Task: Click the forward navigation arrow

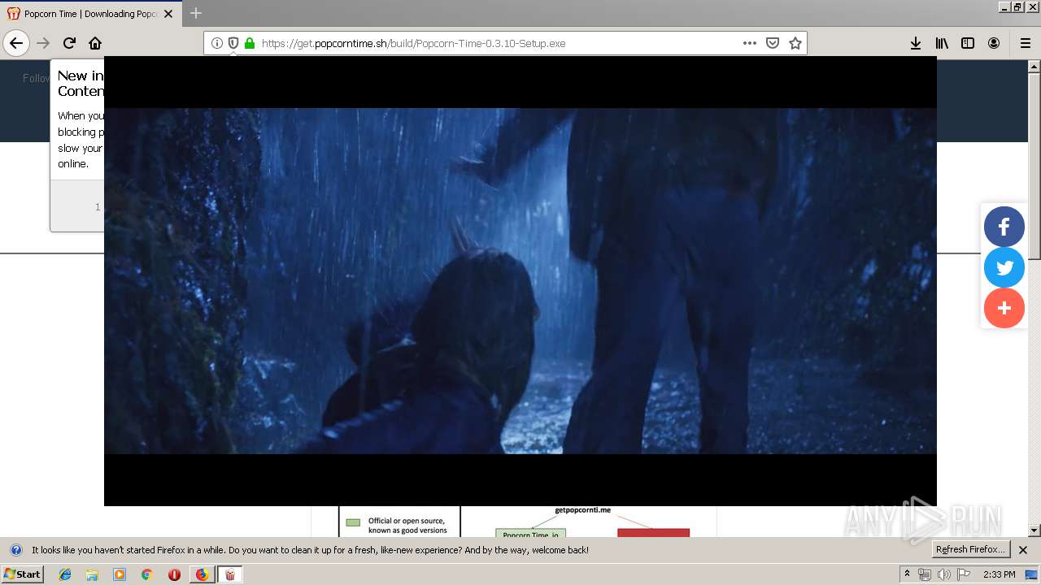Action: pos(43,43)
